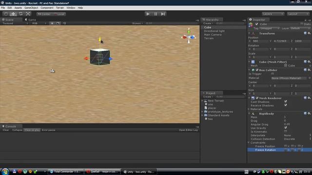The width and height of the screenshot is (312, 175).
Task: Select the Hand (view) tool
Action: (6, 14)
